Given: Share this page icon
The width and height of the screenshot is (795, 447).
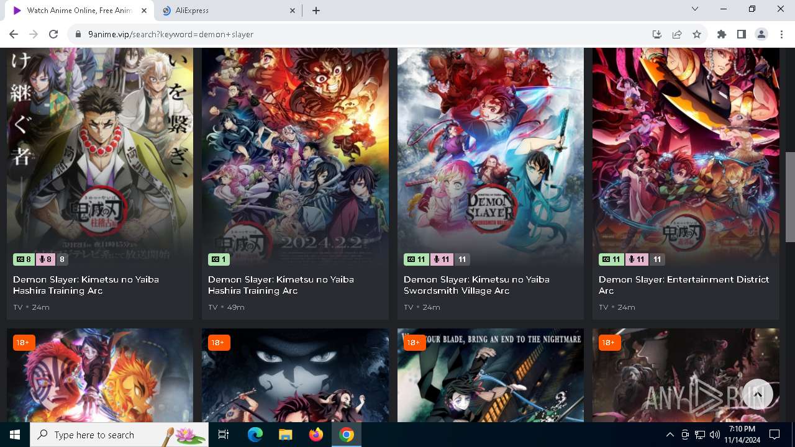Looking at the screenshot, I should 677,34.
